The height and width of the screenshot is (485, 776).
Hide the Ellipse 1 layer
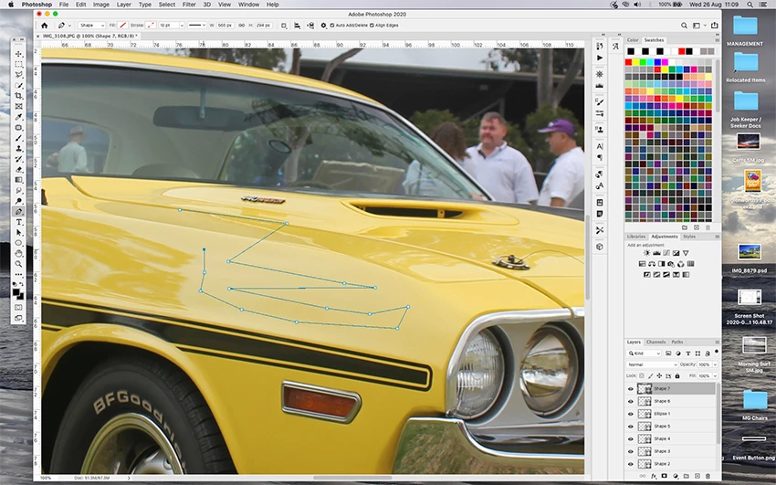click(x=631, y=414)
